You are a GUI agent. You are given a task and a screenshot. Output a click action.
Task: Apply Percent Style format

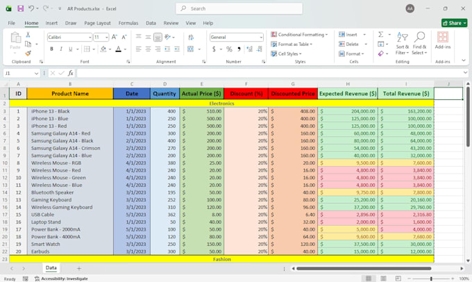pos(229,49)
